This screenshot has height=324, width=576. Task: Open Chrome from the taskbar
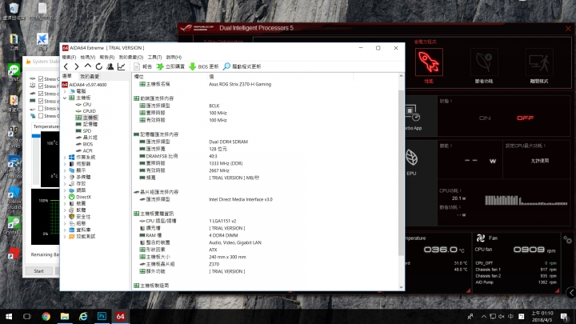[46, 316]
